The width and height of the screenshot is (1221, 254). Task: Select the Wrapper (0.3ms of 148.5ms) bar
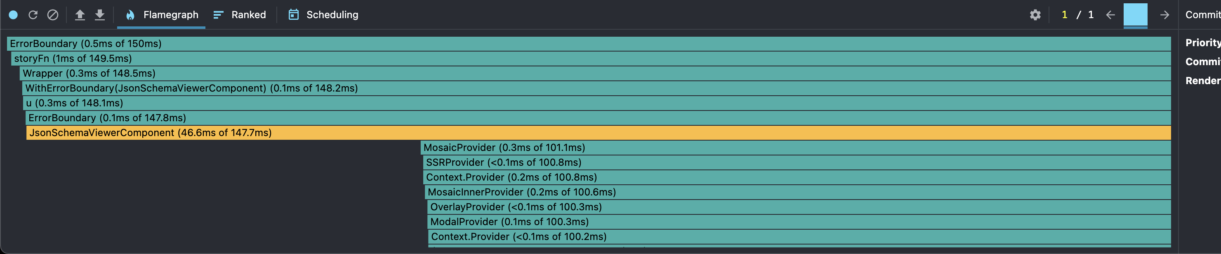(595, 73)
